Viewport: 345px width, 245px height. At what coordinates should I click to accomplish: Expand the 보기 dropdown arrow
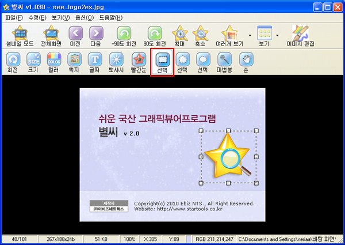pos(277,35)
